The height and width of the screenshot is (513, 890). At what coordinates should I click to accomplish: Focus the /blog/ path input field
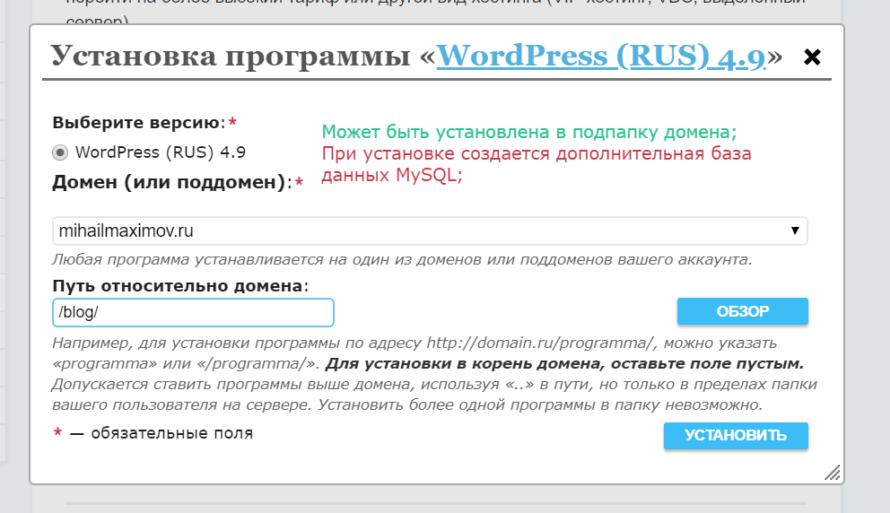click(x=193, y=312)
